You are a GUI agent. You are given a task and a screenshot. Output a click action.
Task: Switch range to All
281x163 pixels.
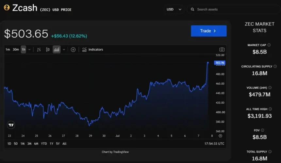coord(64,143)
